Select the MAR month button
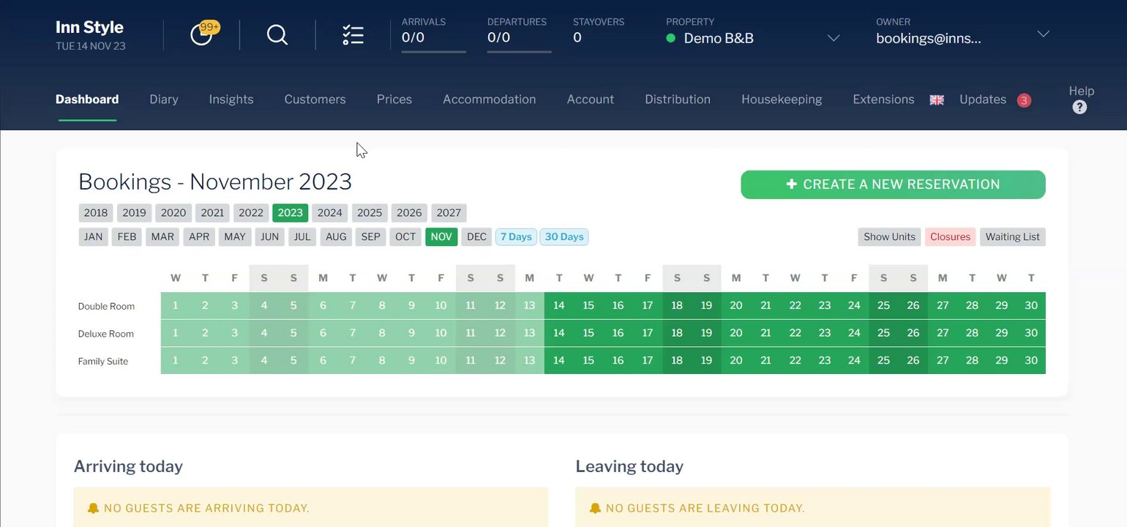The image size is (1127, 527). 162,237
